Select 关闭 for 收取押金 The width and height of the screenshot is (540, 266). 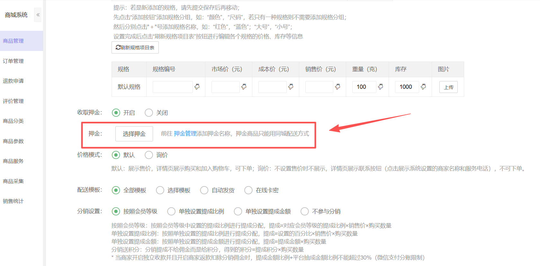pos(149,113)
